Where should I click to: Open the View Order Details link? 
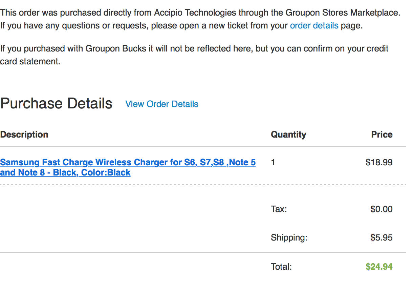click(162, 104)
